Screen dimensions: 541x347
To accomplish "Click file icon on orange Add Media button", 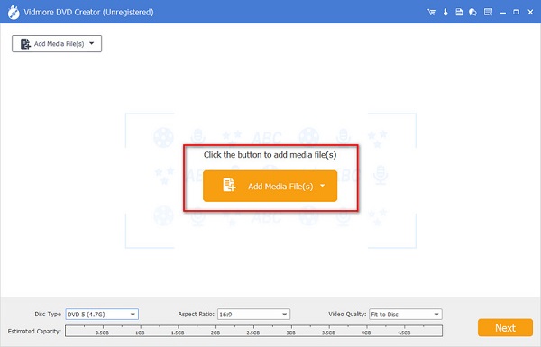I will click(229, 185).
